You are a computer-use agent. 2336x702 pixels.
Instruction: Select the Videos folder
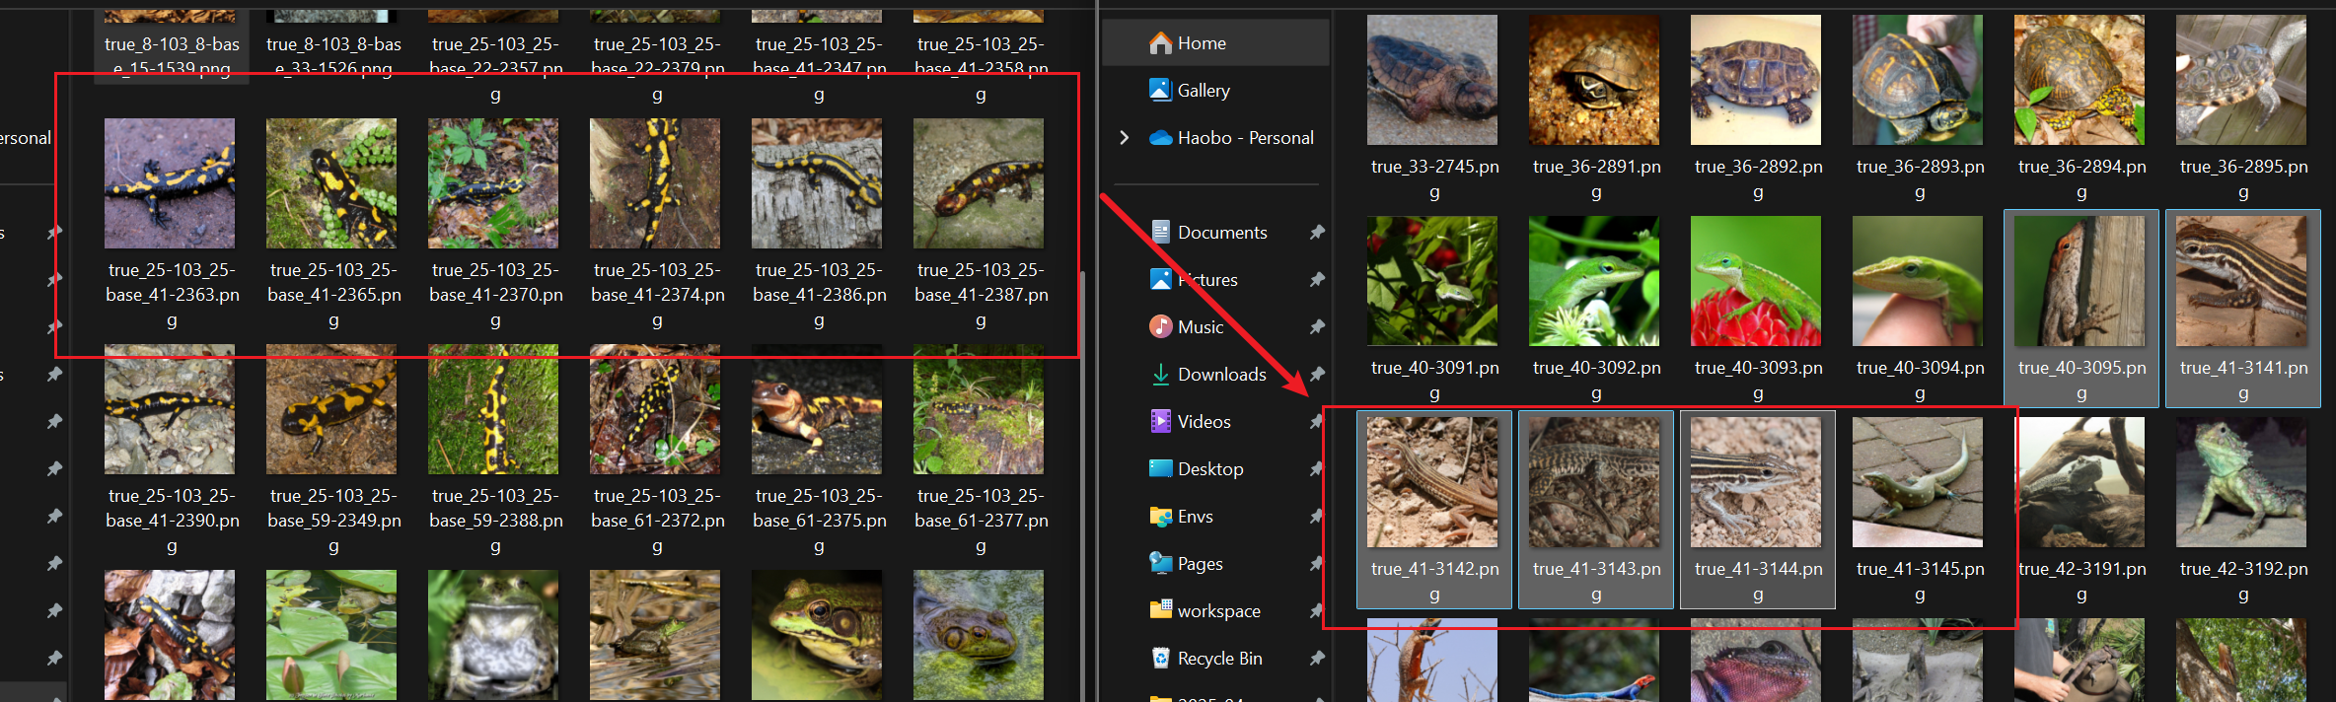(1204, 422)
